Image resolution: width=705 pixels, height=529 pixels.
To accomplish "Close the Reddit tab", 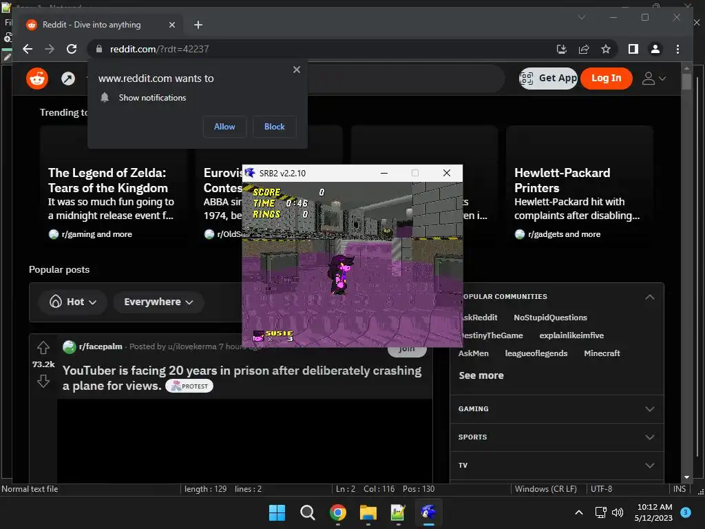I will coord(171,25).
